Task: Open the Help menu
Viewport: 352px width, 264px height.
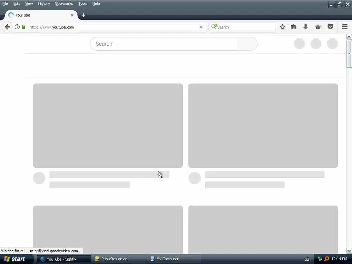Action: 96,3
